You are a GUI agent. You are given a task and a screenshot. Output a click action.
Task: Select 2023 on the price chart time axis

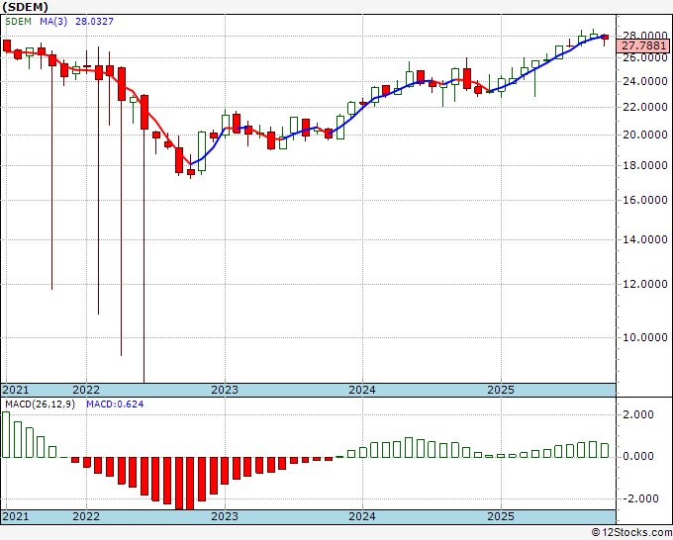point(225,390)
